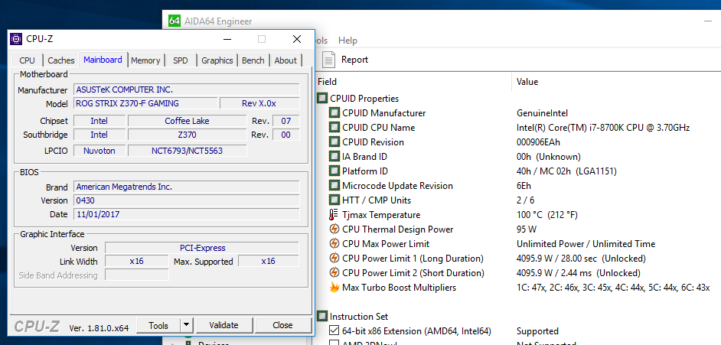The height and width of the screenshot is (345, 721).
Task: Click the Tools button in CPU-Z
Action: [x=158, y=325]
